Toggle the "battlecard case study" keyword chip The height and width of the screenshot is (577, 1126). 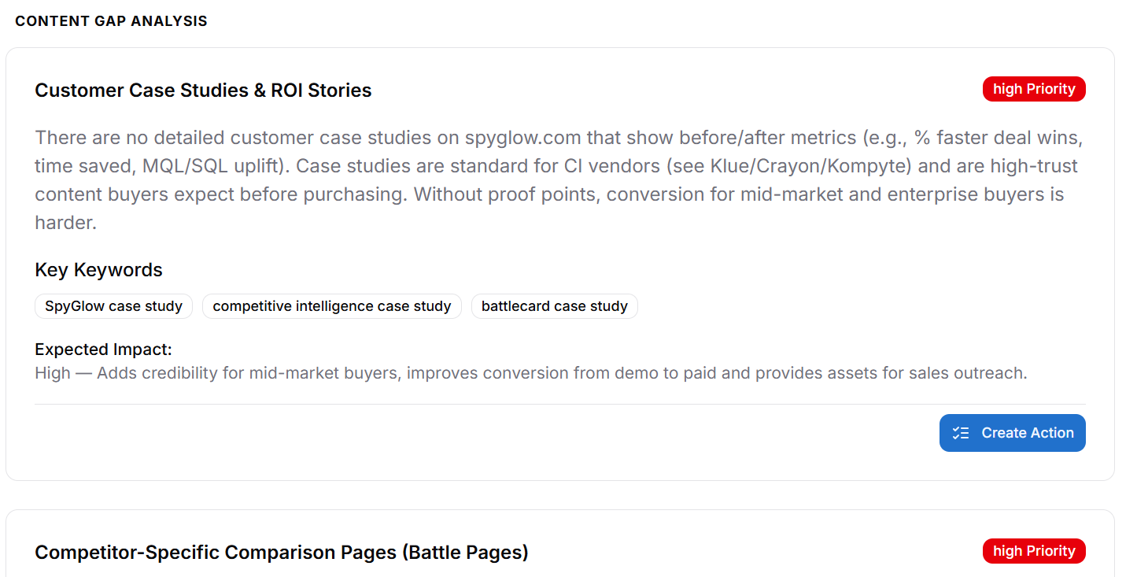554,305
